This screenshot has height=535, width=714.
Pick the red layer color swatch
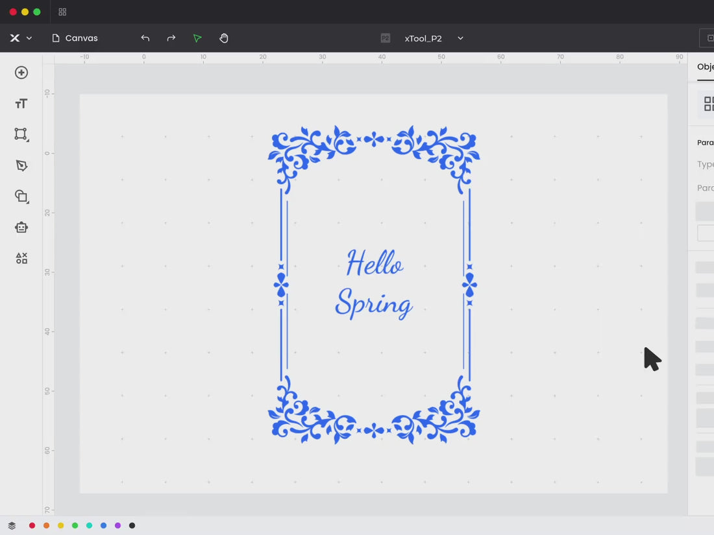pos(32,526)
